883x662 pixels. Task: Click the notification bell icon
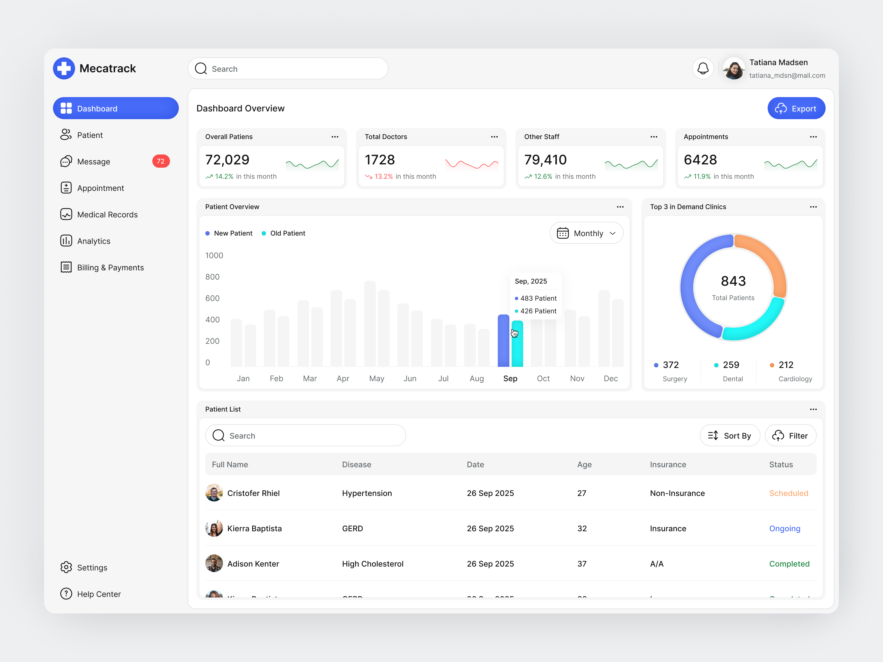(703, 68)
